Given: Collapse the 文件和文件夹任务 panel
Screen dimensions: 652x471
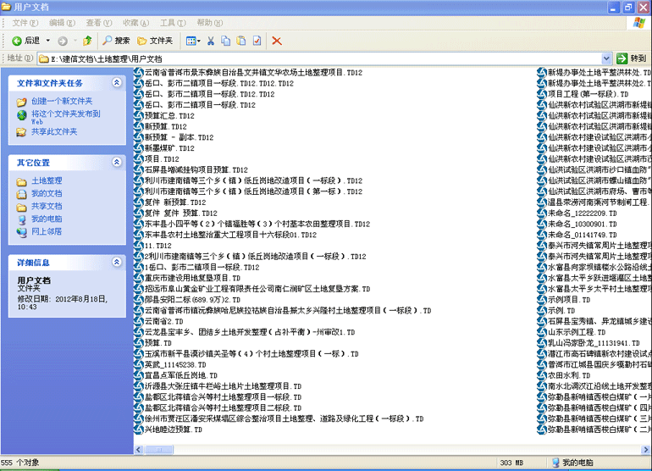Looking at the screenshot, I should click(117, 83).
